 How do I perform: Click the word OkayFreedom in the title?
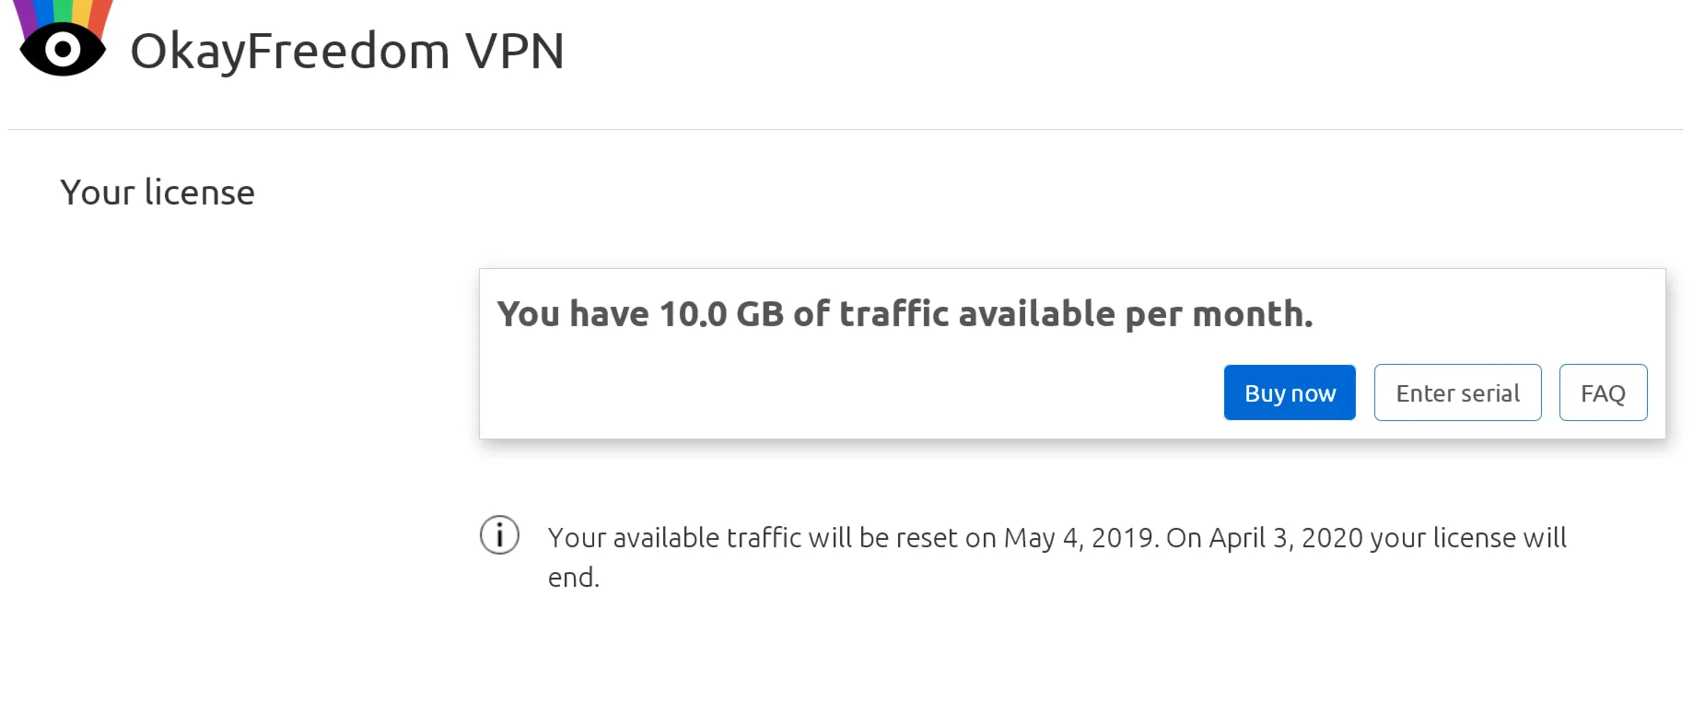289,52
